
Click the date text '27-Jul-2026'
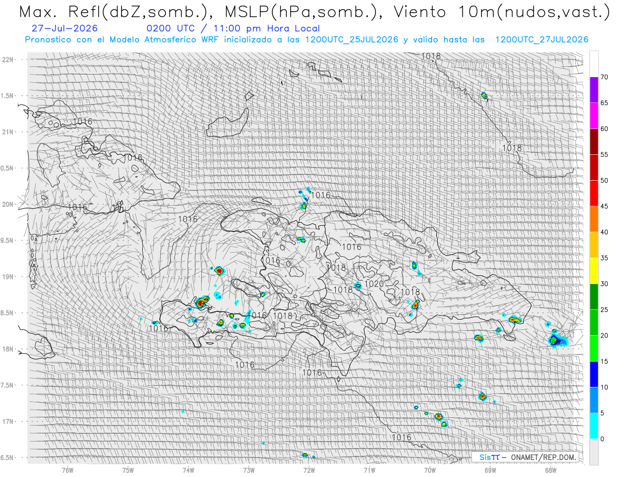64,28
